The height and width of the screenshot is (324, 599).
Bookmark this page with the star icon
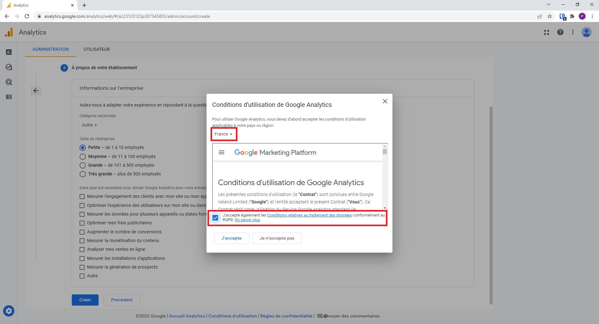[x=550, y=16]
